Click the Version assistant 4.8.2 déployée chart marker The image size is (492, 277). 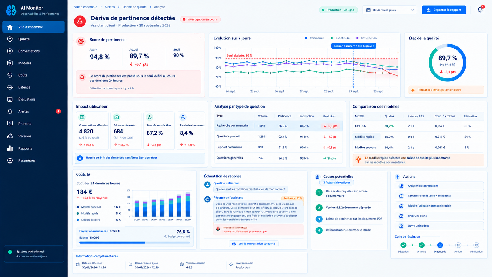354,46
